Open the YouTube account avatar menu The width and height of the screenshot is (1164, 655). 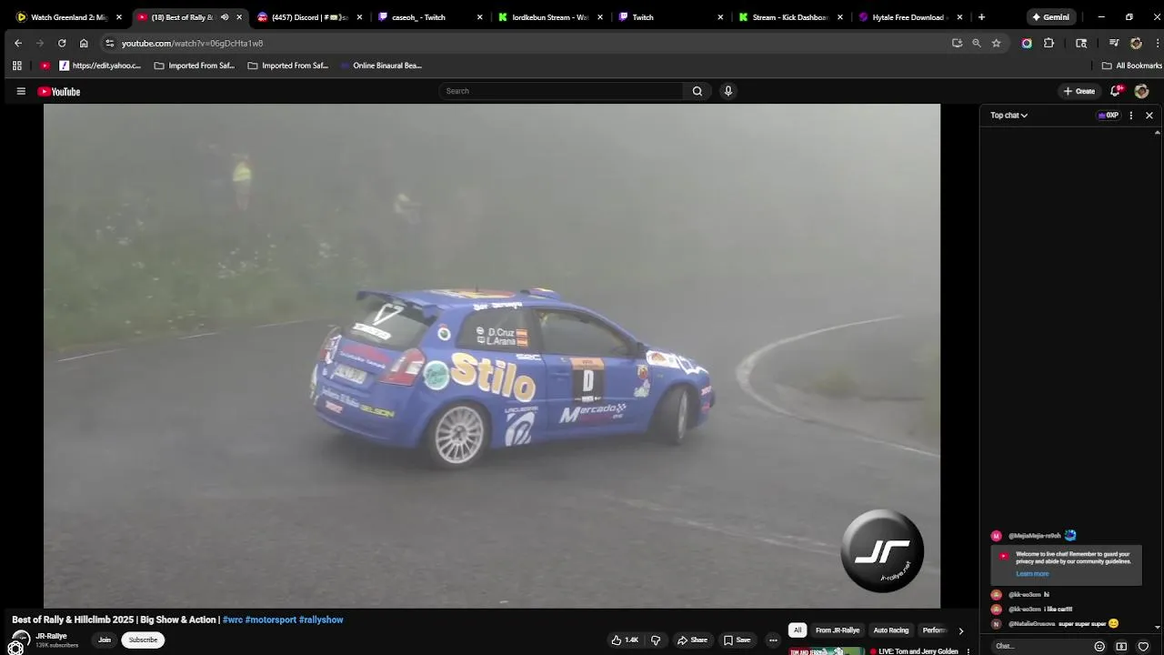click(x=1141, y=91)
